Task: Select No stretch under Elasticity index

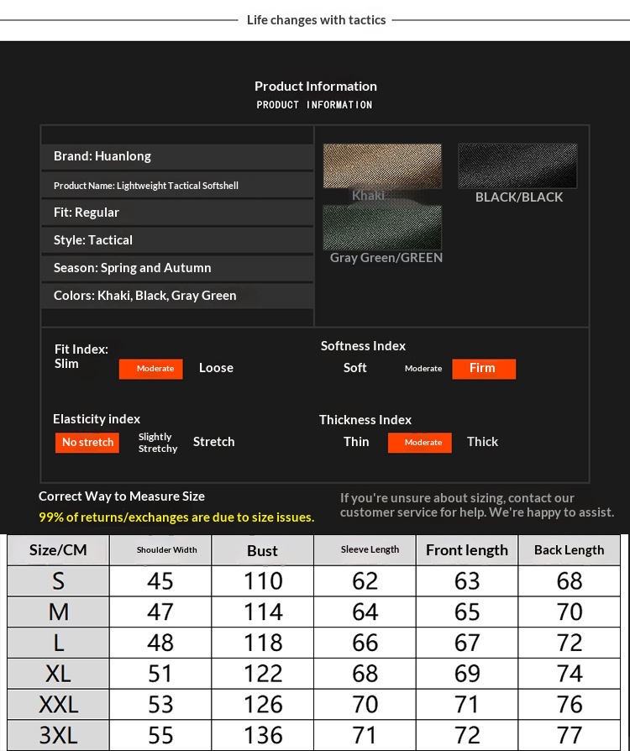Action: [87, 442]
